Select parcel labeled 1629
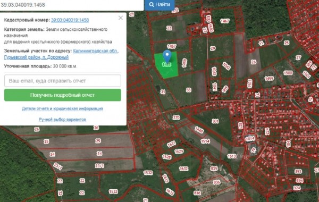This screenshot has width=319, height=202. coord(179,151)
